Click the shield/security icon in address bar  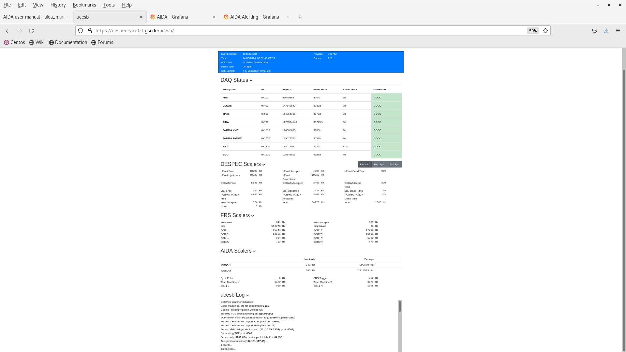click(81, 31)
